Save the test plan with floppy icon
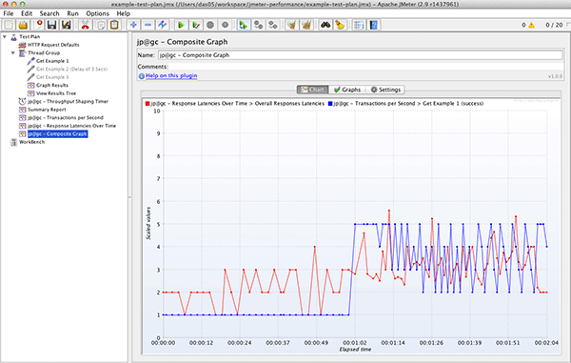Viewport: 571px width, 363px height. (x=51, y=25)
